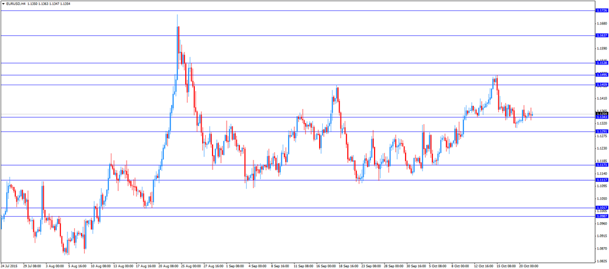The height and width of the screenshot is (269, 609).
Task: Click the 3 Aug 00:00 time label
Action: click(x=55, y=267)
